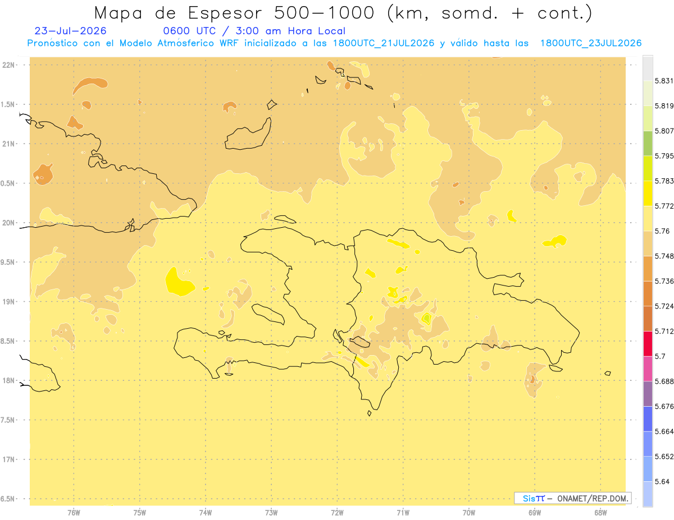Click the 17N latitude label
The width and height of the screenshot is (674, 520).
tap(9, 459)
